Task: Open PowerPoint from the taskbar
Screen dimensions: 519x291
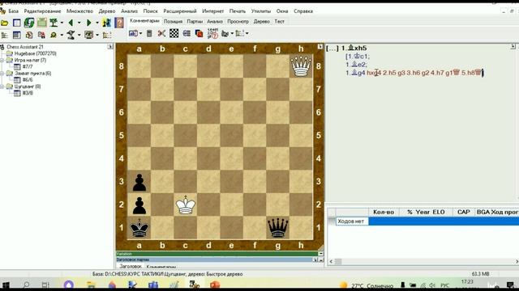Action: point(214,285)
